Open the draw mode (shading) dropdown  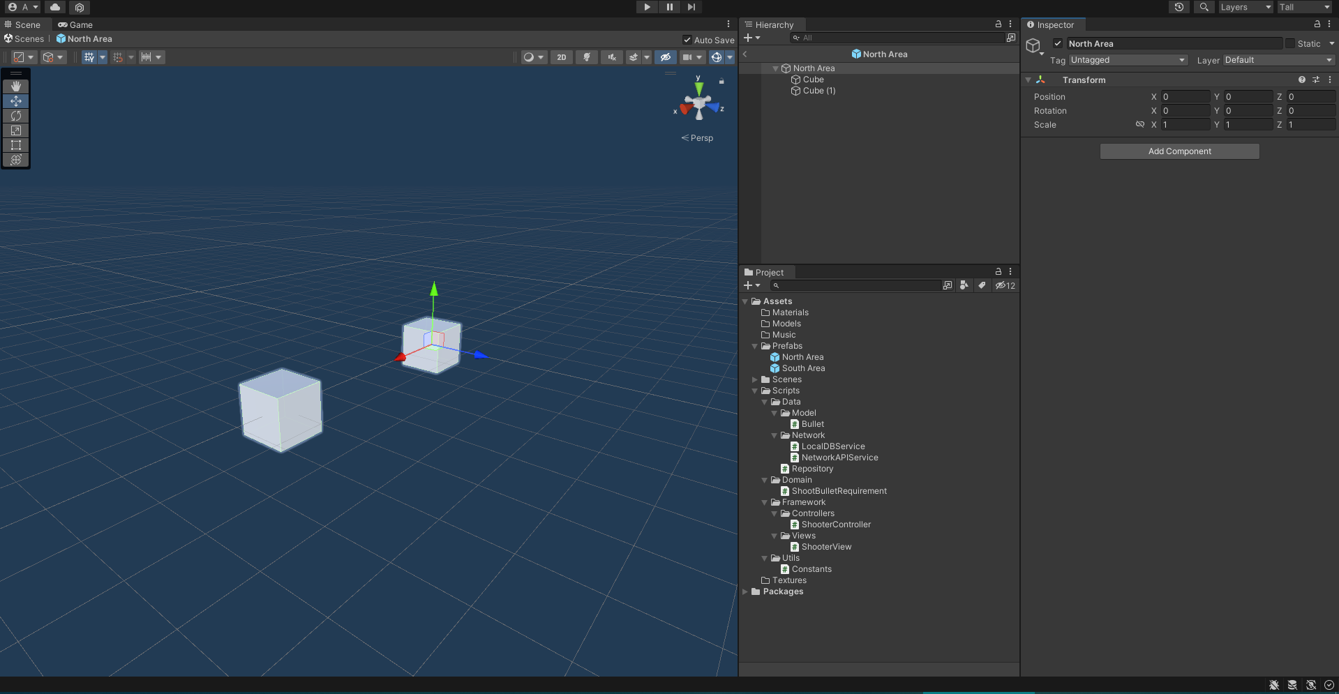tap(534, 57)
